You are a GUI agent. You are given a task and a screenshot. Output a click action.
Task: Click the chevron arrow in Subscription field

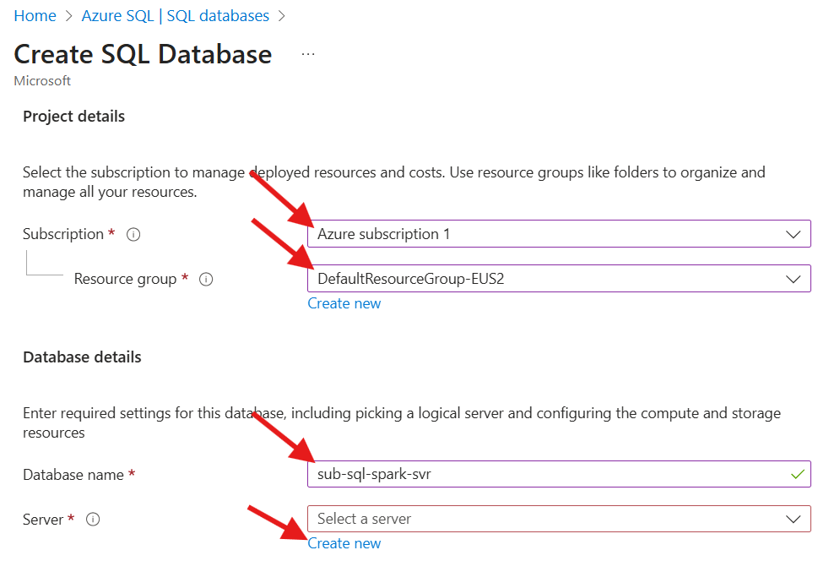pyautogui.click(x=793, y=234)
